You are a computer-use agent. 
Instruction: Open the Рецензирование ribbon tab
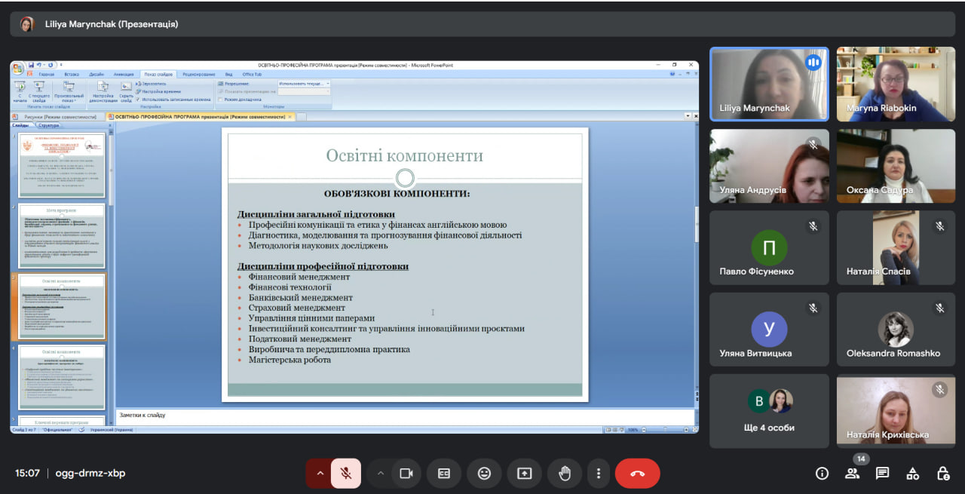199,75
